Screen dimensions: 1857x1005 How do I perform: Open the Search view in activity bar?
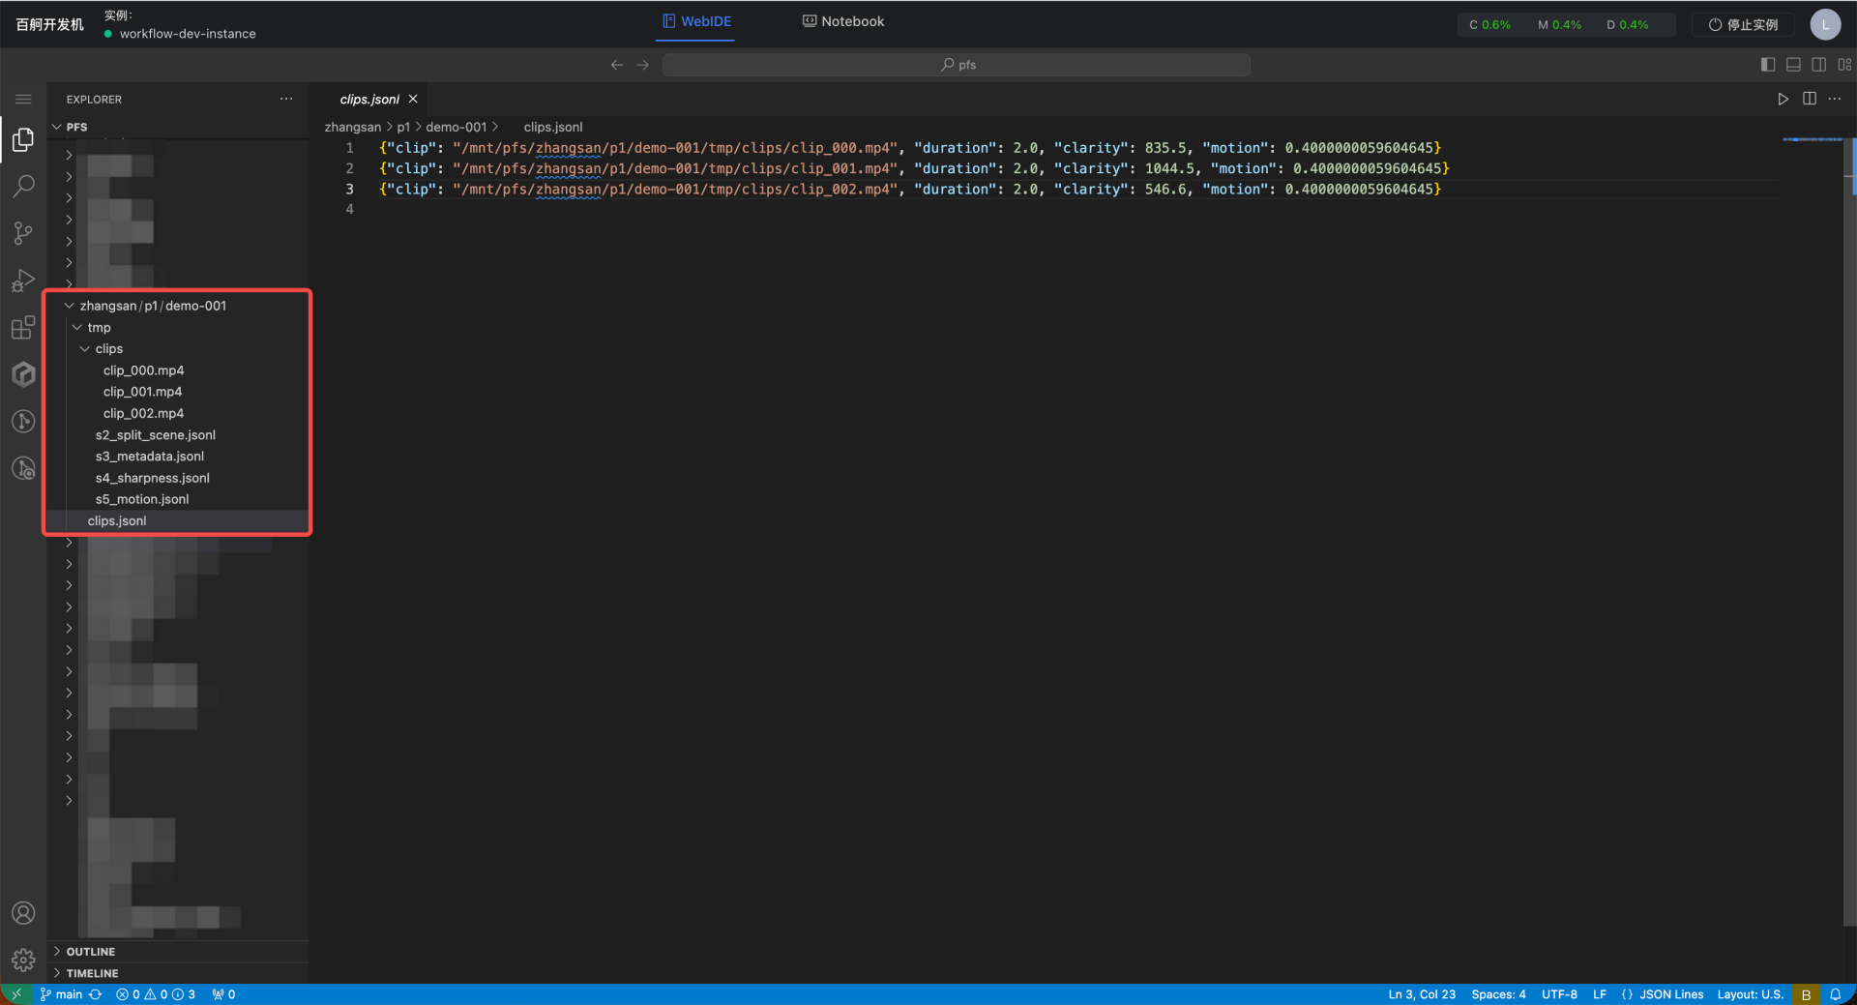point(23,187)
